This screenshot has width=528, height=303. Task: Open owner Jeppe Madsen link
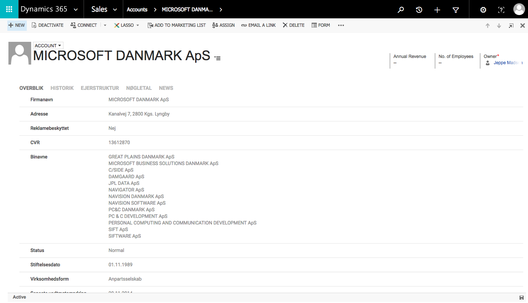(x=508, y=63)
